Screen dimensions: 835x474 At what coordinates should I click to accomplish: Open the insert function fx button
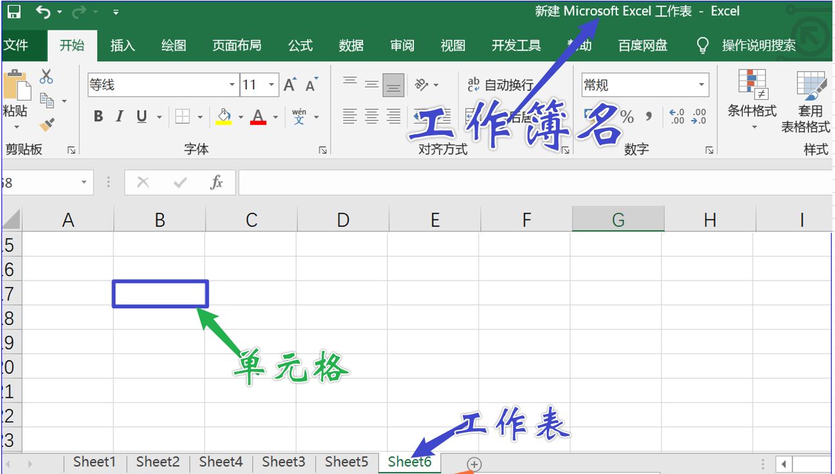[x=216, y=183]
